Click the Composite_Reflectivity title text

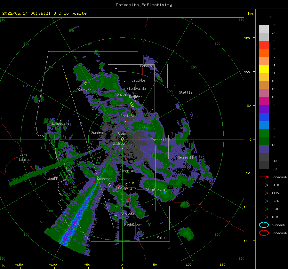(144, 5)
